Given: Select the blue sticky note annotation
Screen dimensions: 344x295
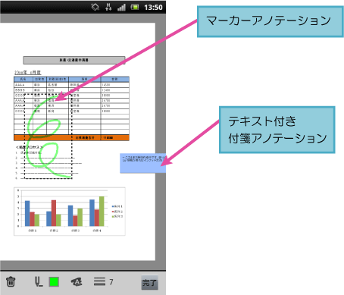Looking at the screenshot, I should (x=142, y=163).
